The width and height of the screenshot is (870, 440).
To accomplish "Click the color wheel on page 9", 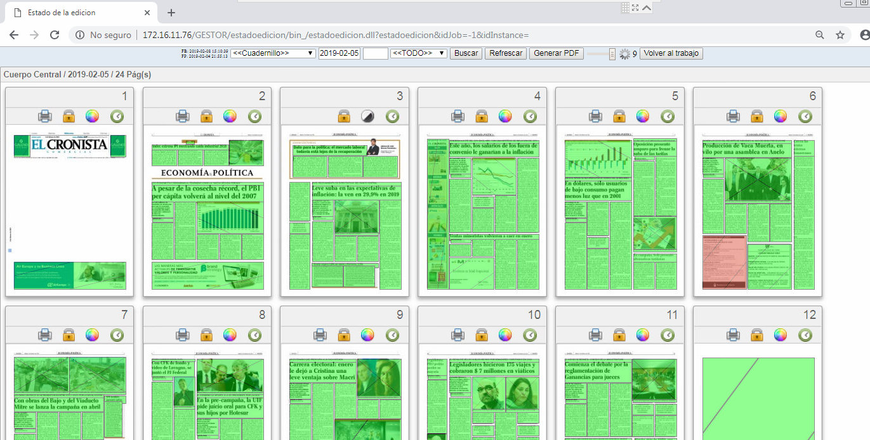I will pos(367,335).
